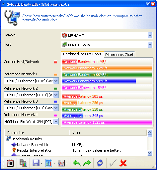157x170 pixels.
Task: Click the Parameter column header
Action: [x=37, y=133]
